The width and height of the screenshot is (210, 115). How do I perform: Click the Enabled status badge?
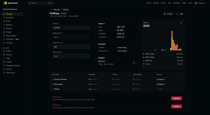click(63, 13)
